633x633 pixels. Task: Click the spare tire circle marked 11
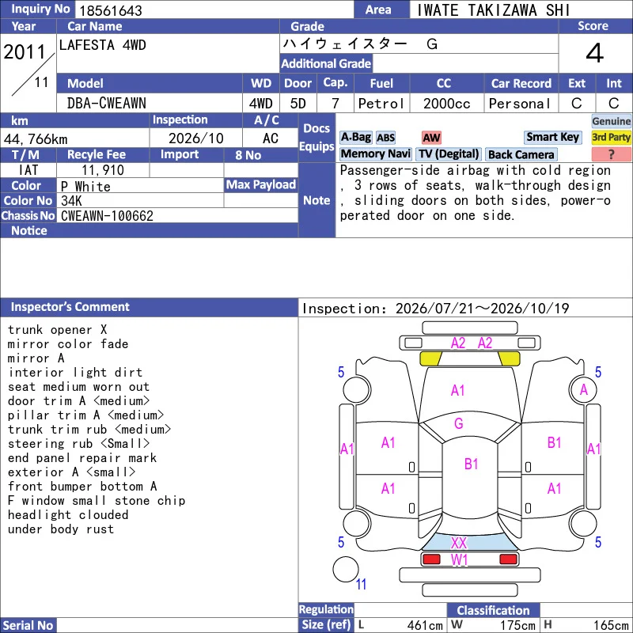(346, 570)
